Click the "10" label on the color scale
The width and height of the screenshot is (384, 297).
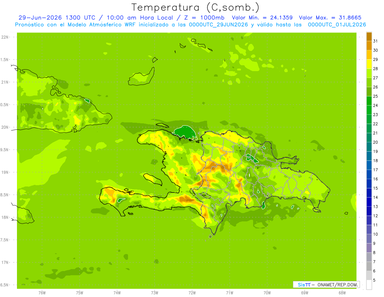376,234
